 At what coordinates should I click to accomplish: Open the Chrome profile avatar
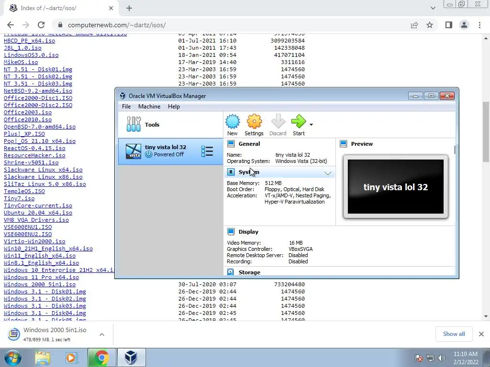point(464,25)
